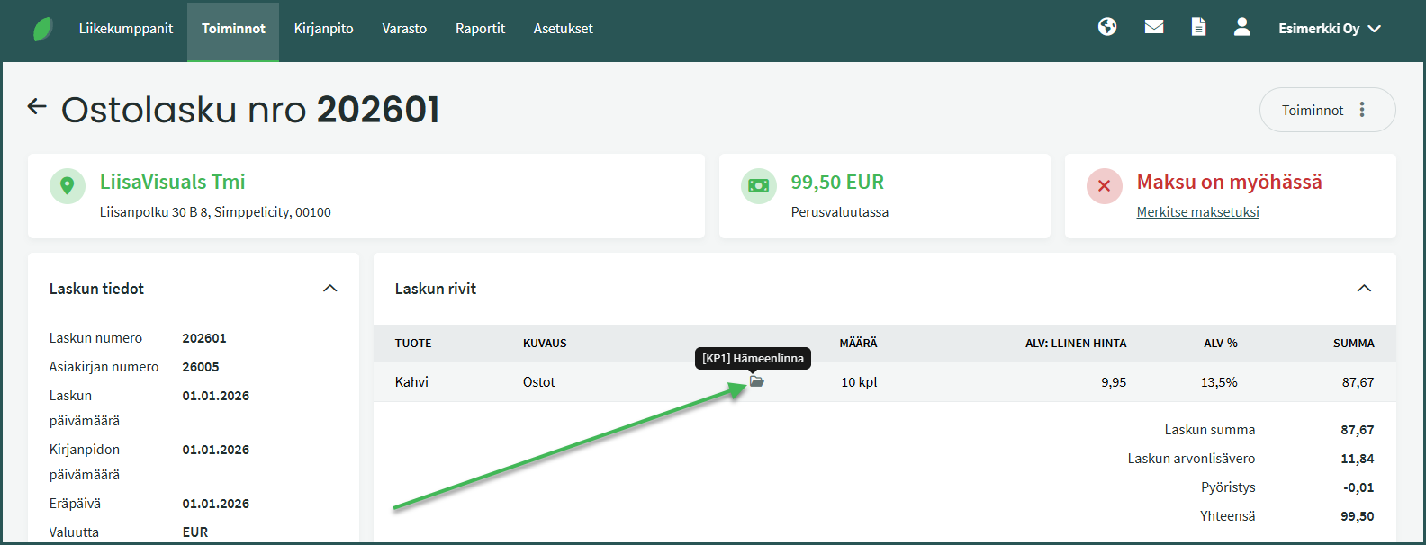Click the green leaf home logo
The image size is (1426, 545).
click(42, 29)
